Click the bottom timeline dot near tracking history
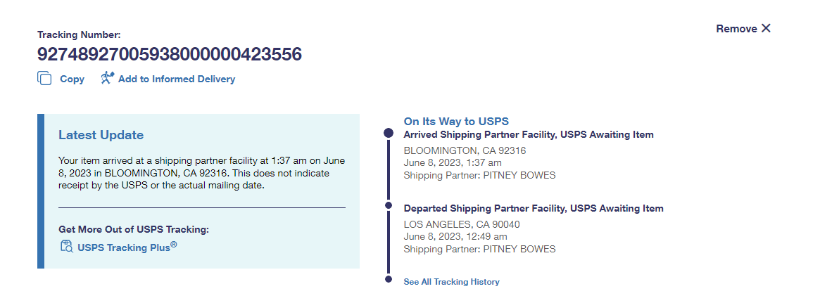Viewport: 820px width, 303px height. [388, 280]
